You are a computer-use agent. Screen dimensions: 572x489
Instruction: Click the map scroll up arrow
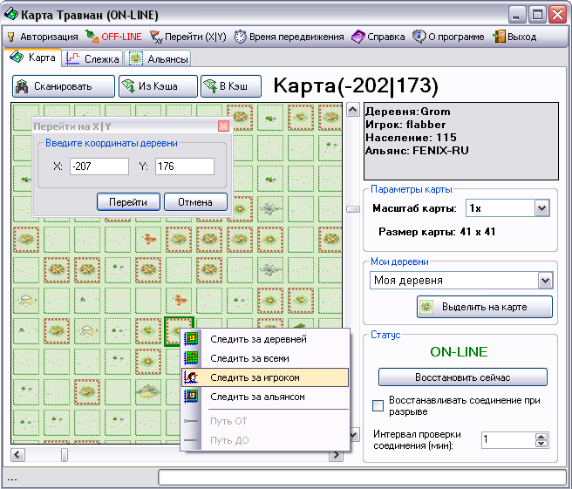point(353,110)
